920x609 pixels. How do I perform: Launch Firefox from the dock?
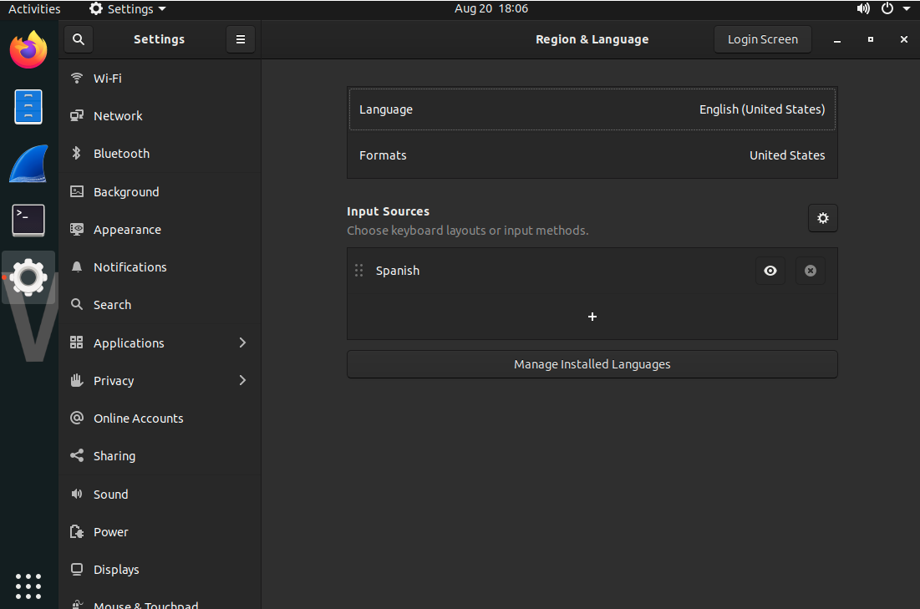point(28,50)
